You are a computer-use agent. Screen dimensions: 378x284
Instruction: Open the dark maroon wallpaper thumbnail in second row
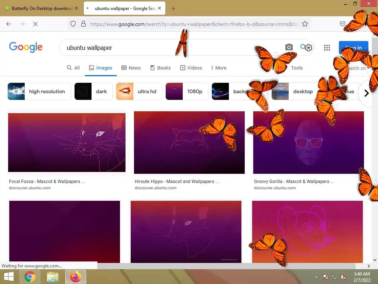click(x=65, y=232)
